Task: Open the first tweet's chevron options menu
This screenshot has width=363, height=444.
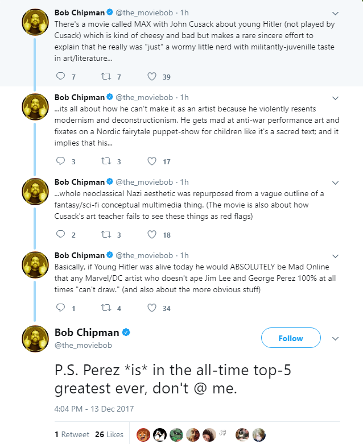Action: tap(335, 13)
